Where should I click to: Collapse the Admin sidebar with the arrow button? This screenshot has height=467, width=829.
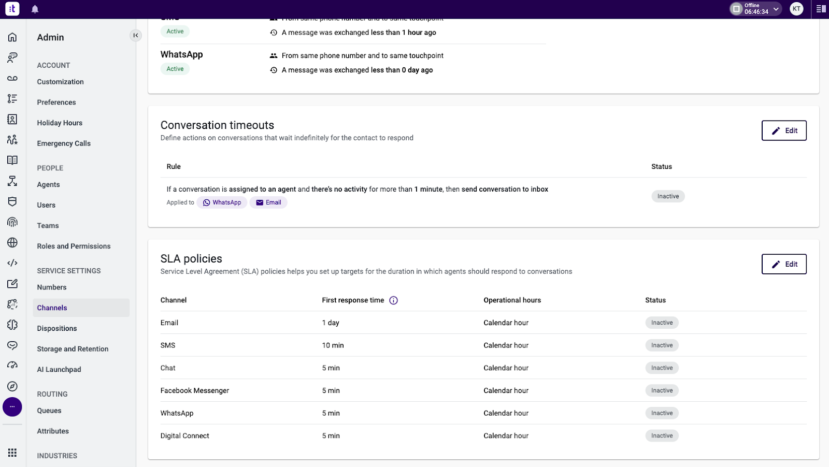pyautogui.click(x=136, y=35)
